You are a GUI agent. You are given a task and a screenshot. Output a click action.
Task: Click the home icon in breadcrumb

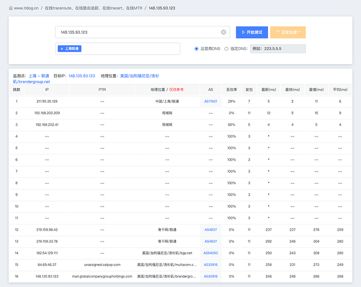10,8
